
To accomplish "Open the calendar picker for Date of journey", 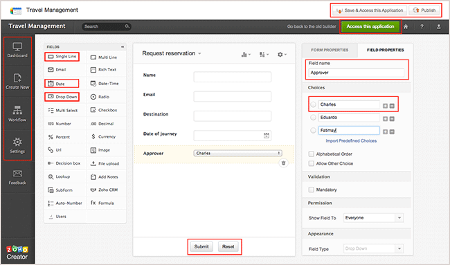I will 267,136.
